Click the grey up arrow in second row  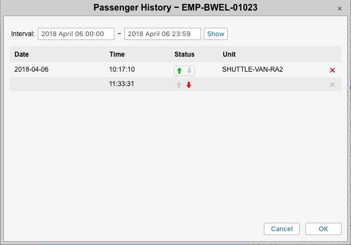[179, 85]
